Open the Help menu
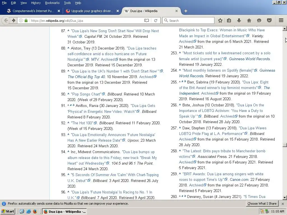The image size is (287, 215). coord(78,3)
